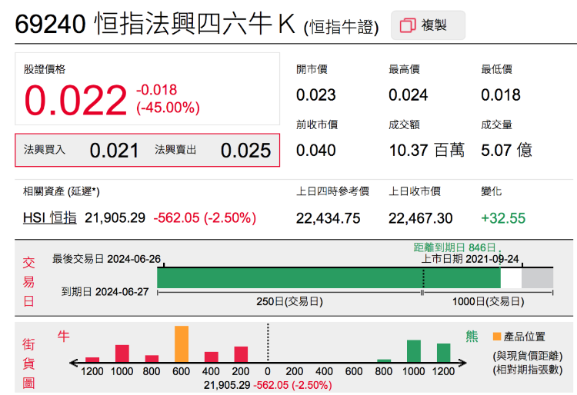Select the 法興賣出 ask price 0.025
The height and width of the screenshot is (395, 577).
coord(245,151)
